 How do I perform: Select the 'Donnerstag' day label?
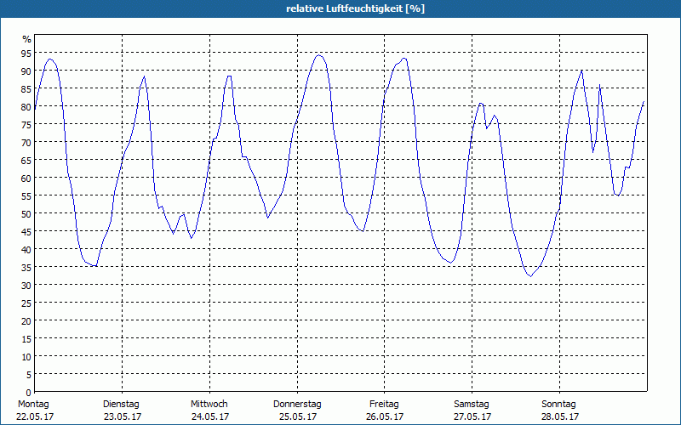click(297, 404)
